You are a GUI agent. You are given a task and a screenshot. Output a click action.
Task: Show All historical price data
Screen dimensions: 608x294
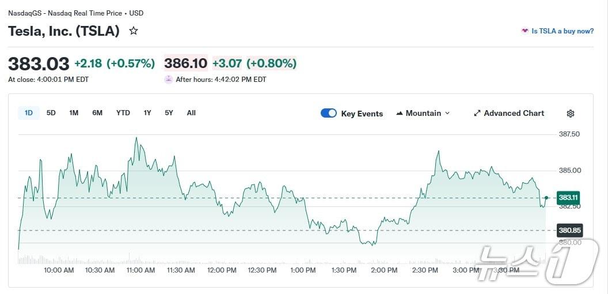coord(191,113)
